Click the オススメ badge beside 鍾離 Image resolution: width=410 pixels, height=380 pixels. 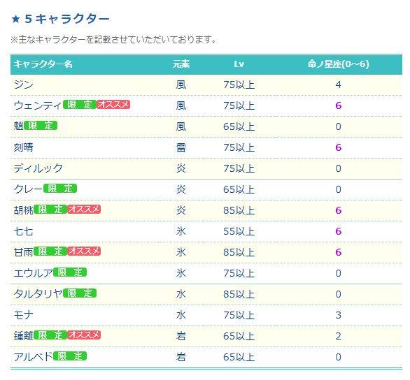click(x=84, y=335)
